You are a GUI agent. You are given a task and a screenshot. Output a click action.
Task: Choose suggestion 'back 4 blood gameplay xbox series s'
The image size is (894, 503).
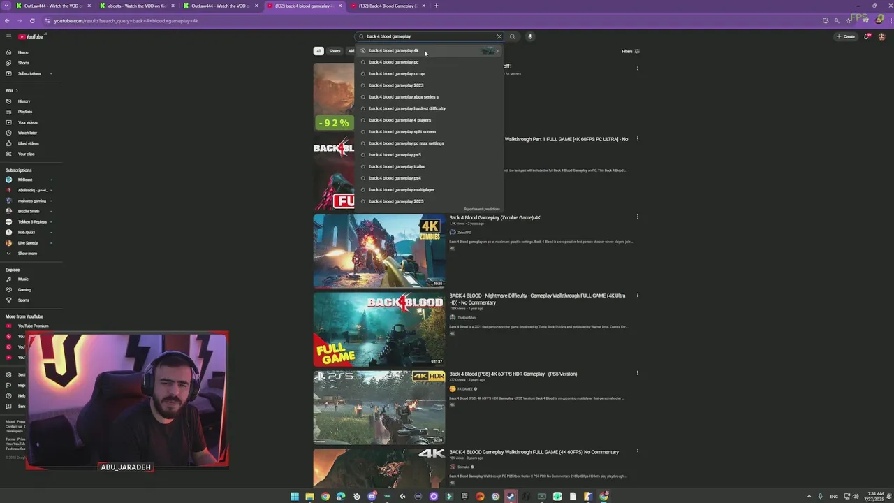(428, 97)
